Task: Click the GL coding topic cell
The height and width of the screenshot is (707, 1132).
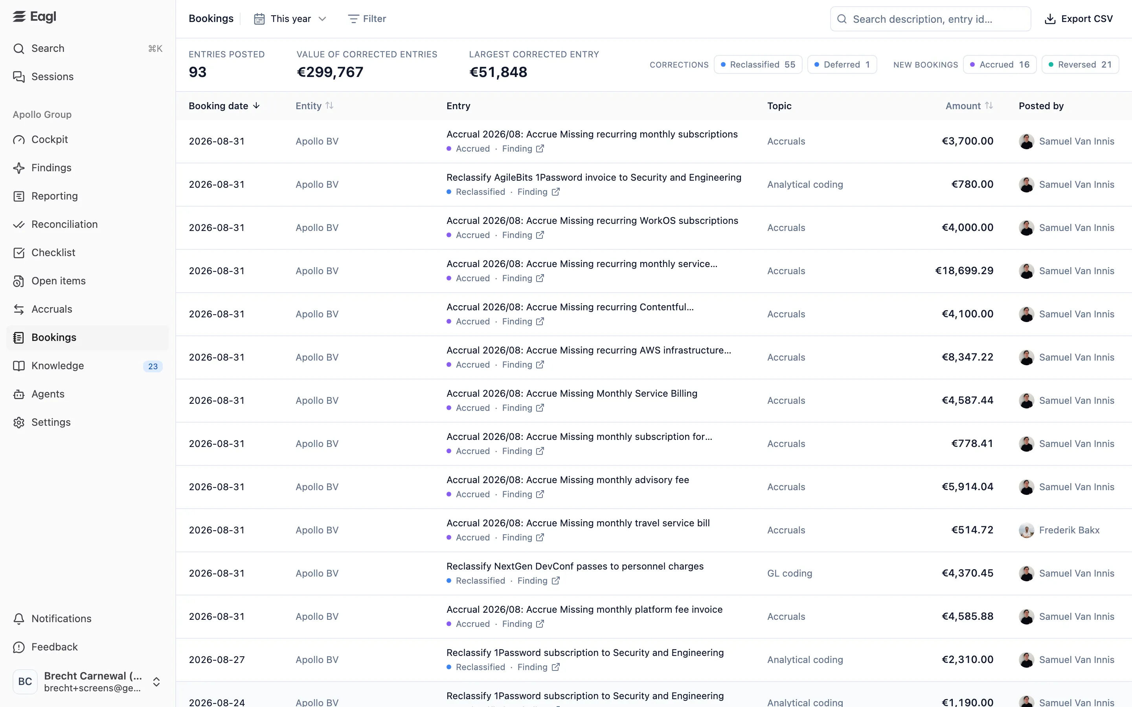Action: (x=790, y=573)
